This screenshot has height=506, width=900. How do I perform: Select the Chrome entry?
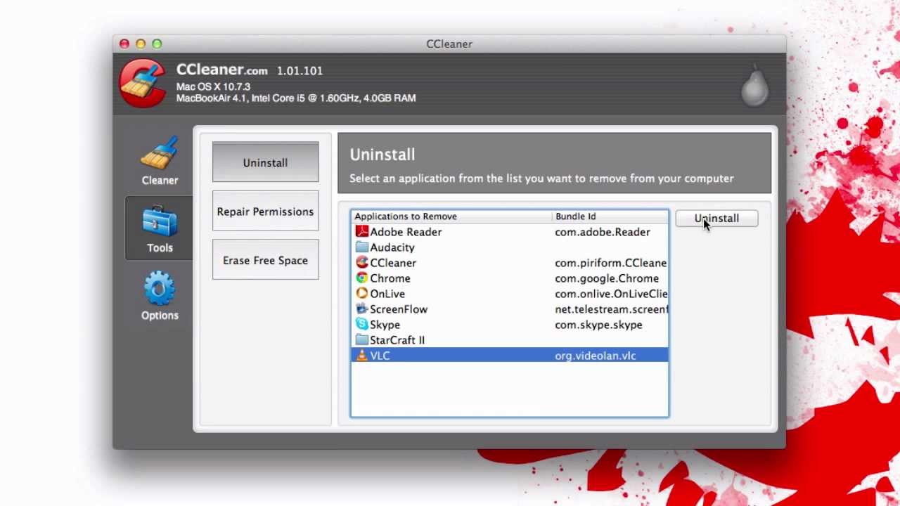[x=390, y=278]
